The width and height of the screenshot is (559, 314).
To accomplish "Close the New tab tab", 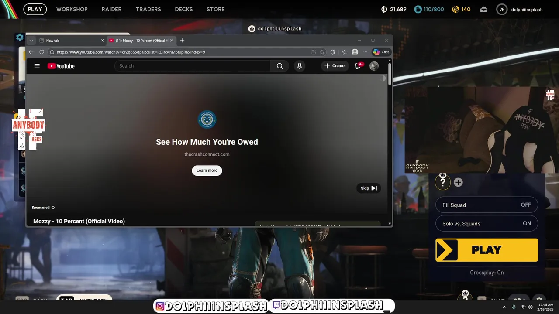I will [102, 41].
